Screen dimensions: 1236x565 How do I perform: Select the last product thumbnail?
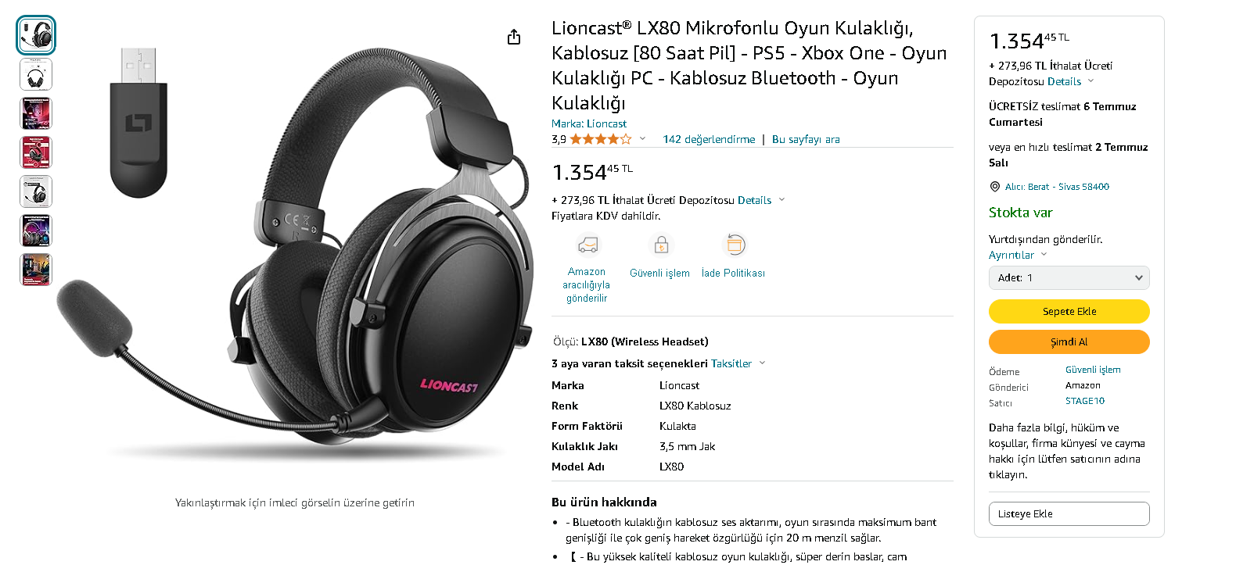[36, 270]
